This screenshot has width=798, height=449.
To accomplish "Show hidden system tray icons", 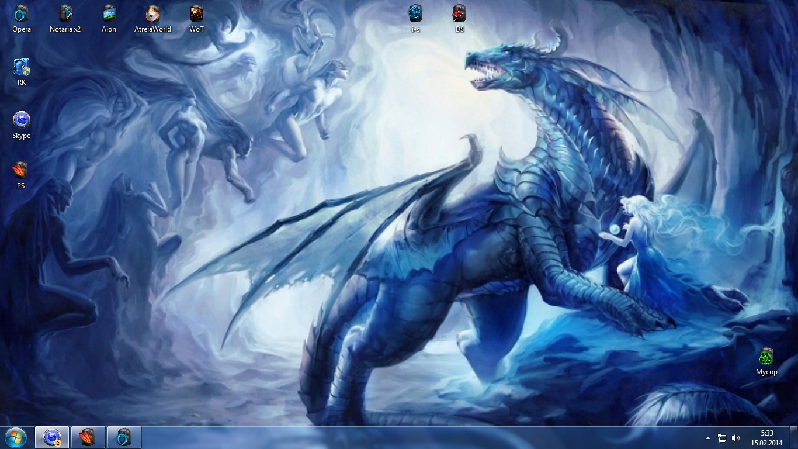I will click(708, 438).
